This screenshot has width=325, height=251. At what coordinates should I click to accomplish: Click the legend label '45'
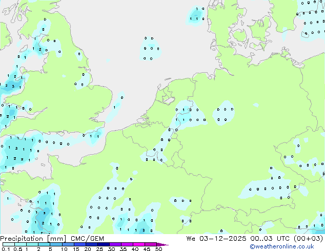(147, 249)
